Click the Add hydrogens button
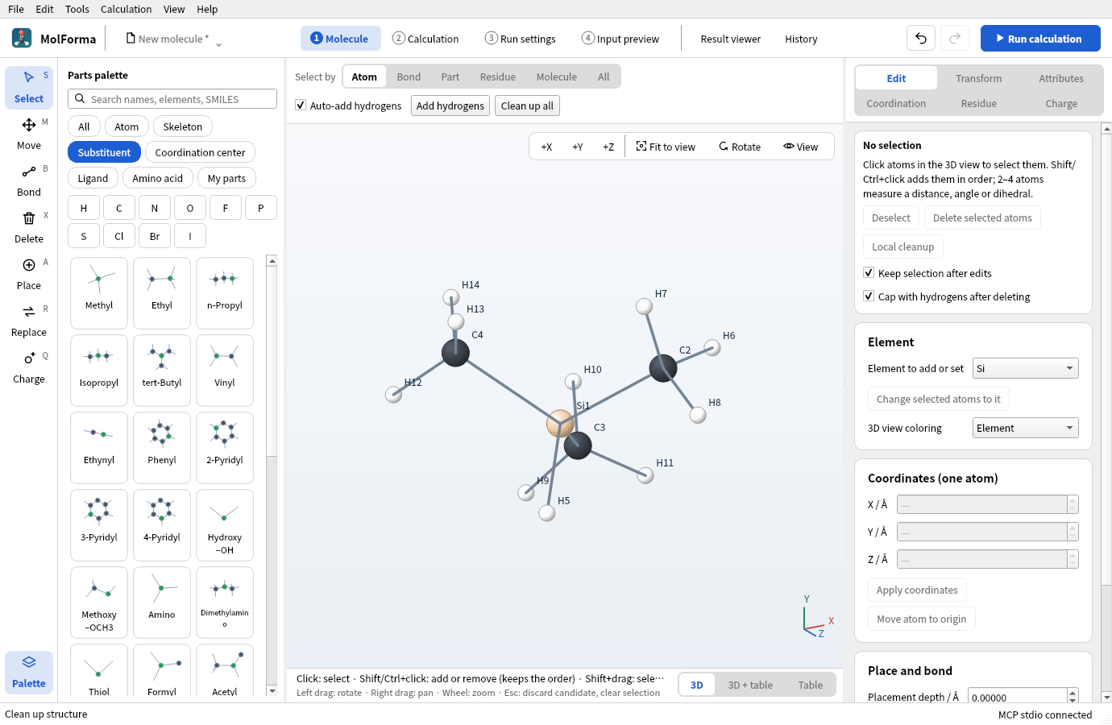This screenshot has height=725, width=1112. 450,106
